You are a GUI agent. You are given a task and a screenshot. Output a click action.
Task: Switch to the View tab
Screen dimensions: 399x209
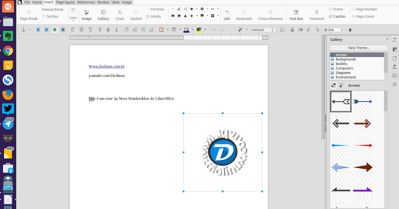coord(115,2)
